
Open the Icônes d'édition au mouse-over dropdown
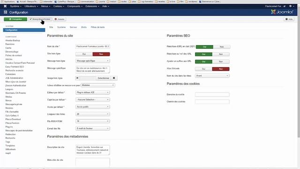click(98, 85)
